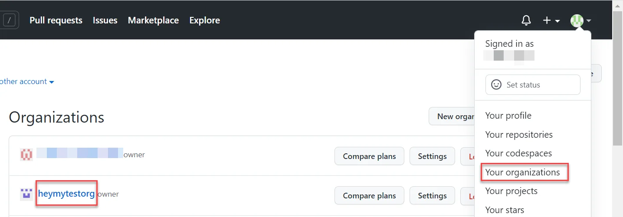
Task: Go to Issues in the header
Action: tap(105, 20)
